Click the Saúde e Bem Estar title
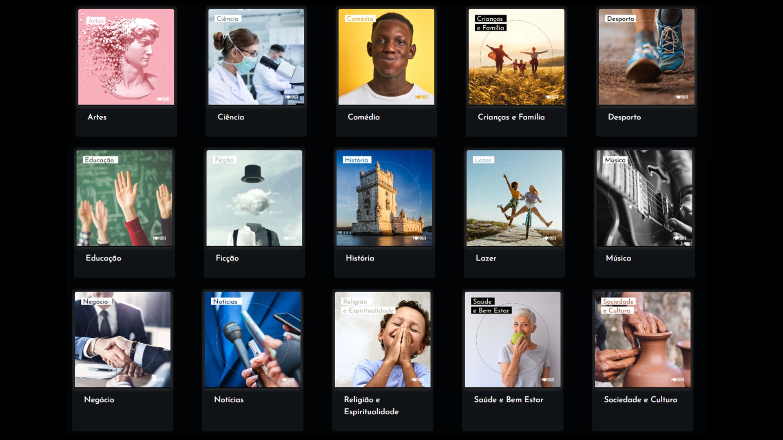This screenshot has height=440, width=783. coord(509,400)
